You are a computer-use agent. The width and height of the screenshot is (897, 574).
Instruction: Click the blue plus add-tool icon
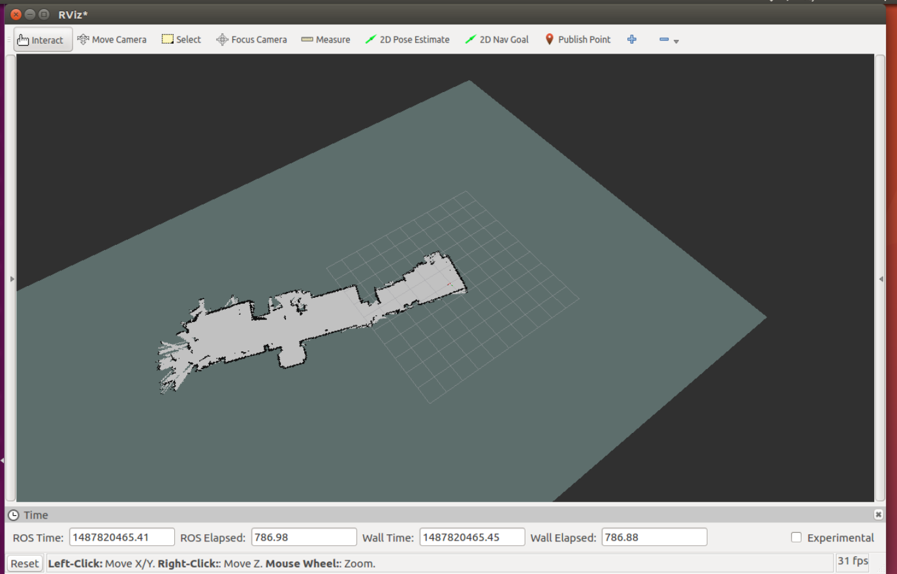pos(632,40)
